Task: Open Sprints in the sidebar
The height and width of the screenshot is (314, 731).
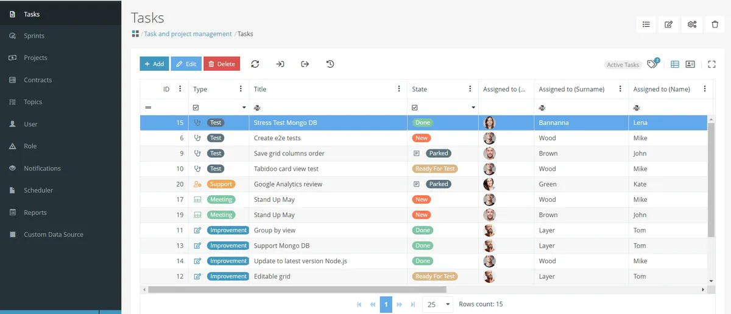Action: (x=34, y=36)
